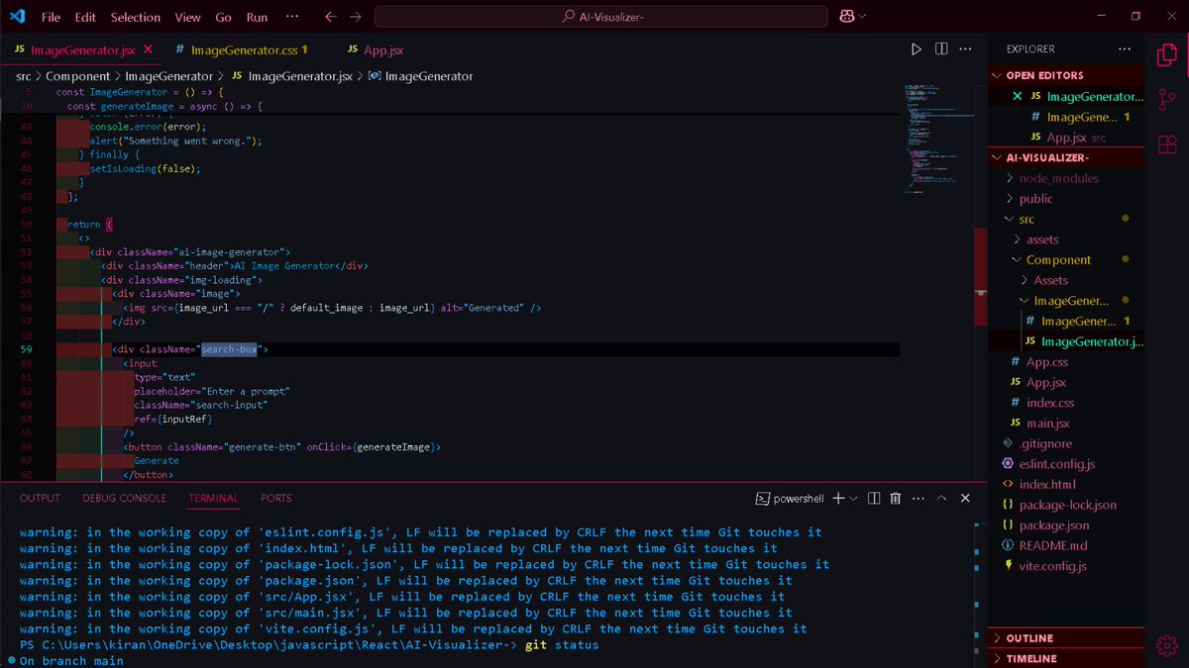Image resolution: width=1189 pixels, height=668 pixels.
Task: Run the code with the play icon
Action: [917, 48]
